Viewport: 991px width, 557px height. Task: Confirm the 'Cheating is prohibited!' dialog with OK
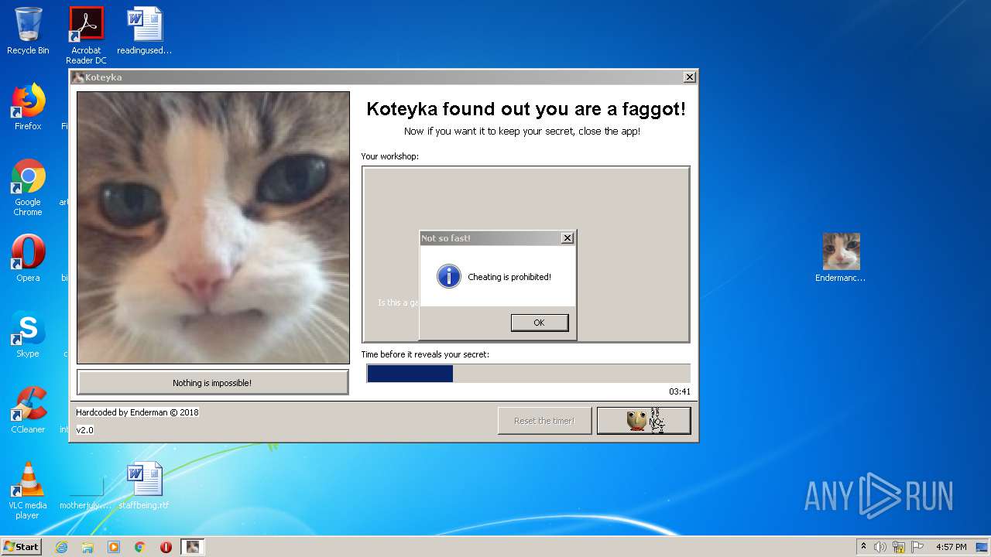[x=540, y=323]
